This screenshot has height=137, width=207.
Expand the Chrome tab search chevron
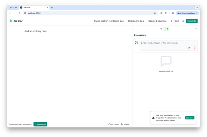[197, 7]
